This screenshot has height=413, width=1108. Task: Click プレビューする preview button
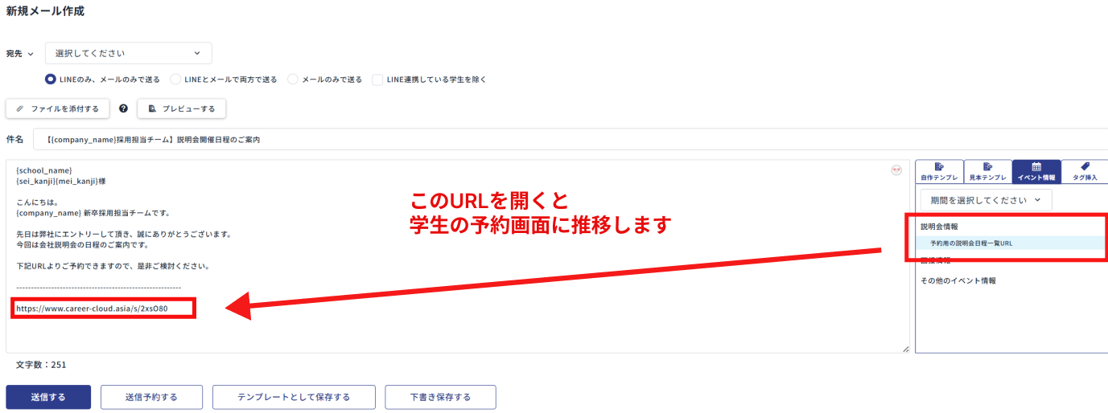tap(181, 108)
